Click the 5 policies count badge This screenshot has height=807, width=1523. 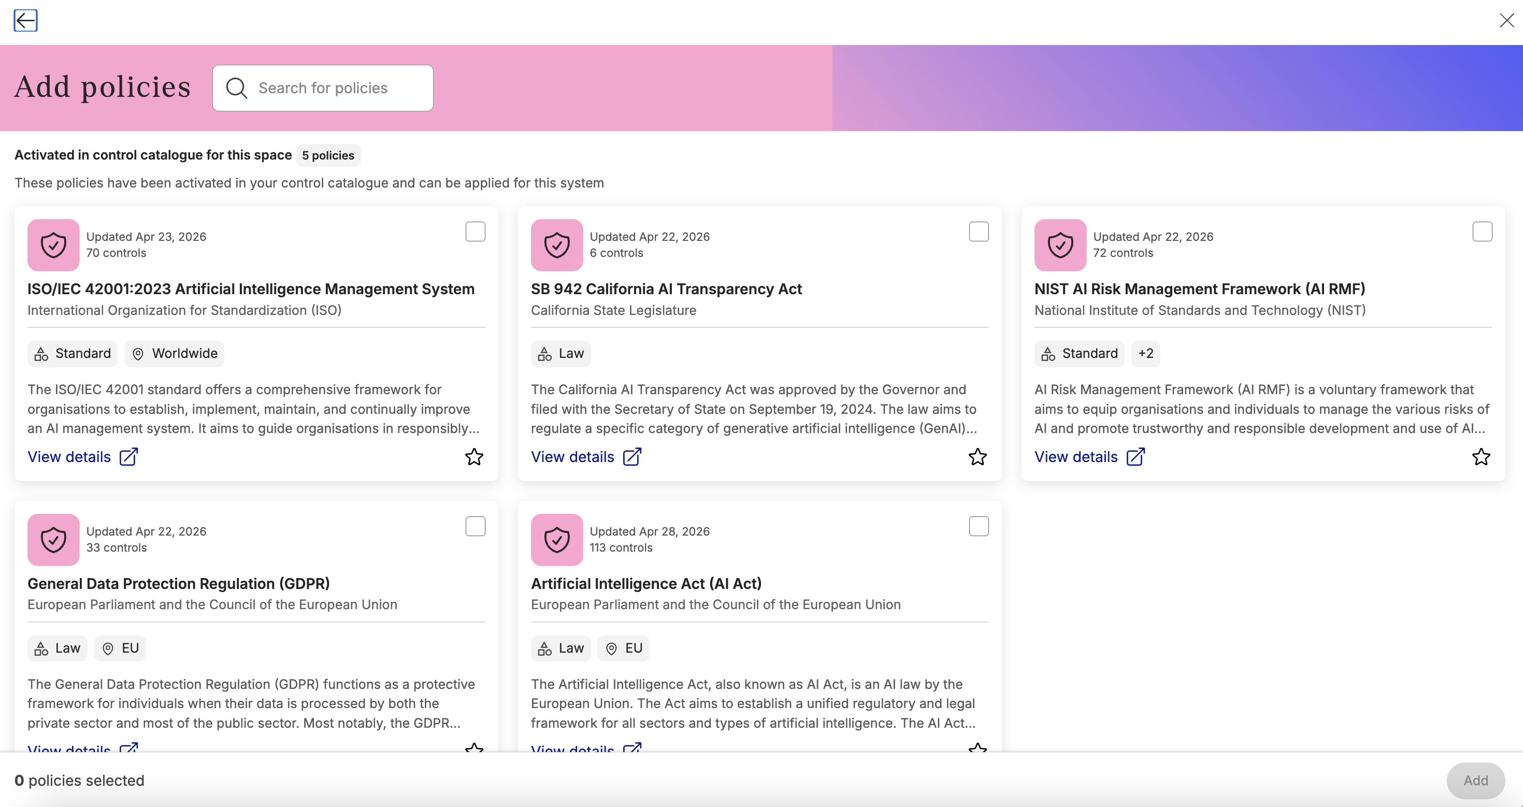(328, 155)
